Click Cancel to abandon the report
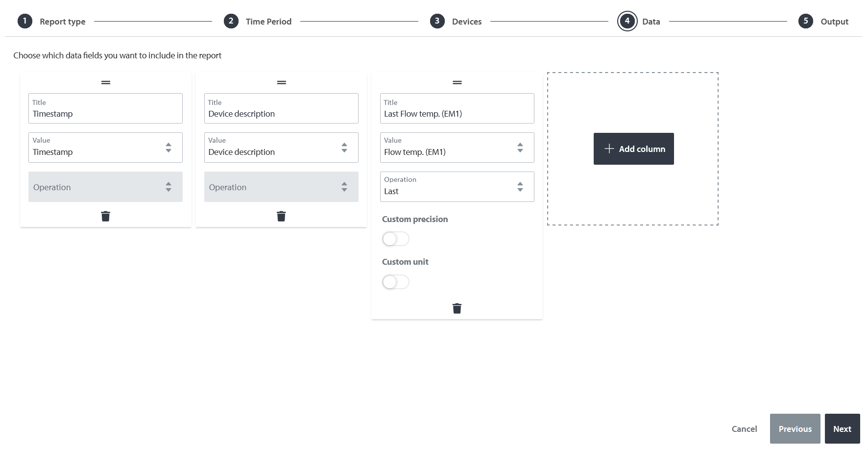The image size is (868, 450). coord(744,428)
